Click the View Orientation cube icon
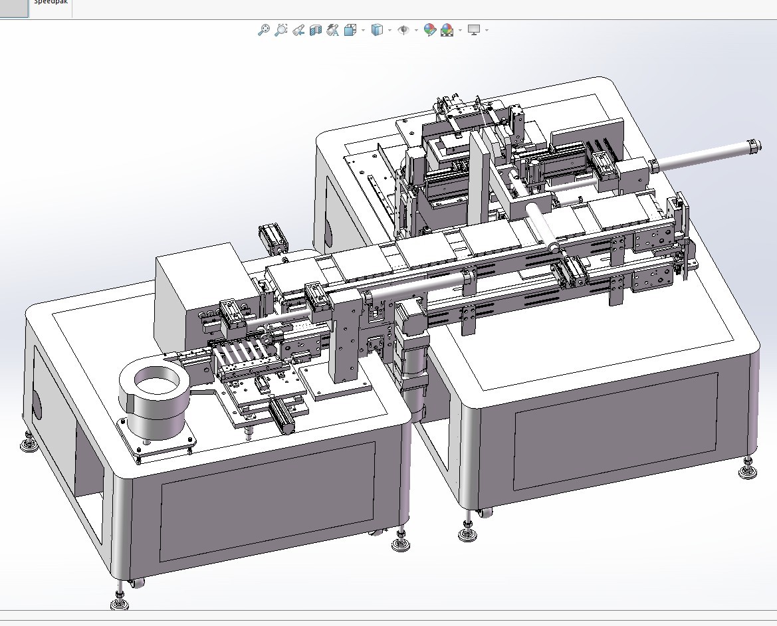Viewport: 777px width, 626px height. point(350,30)
